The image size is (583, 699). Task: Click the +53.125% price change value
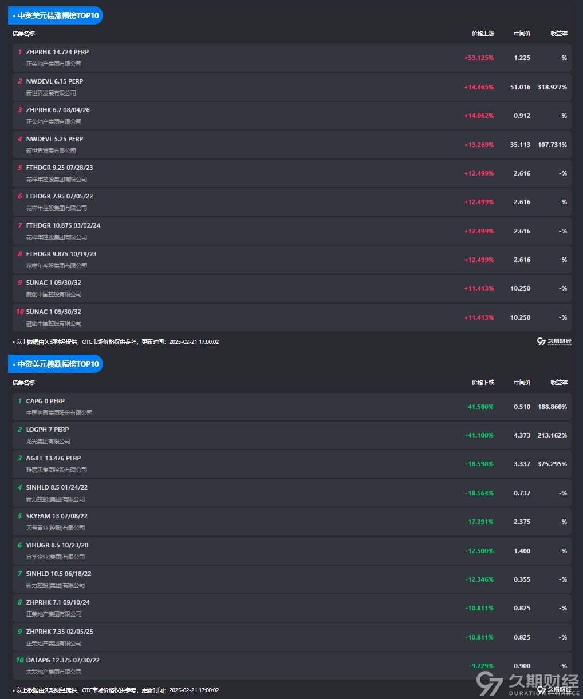[479, 58]
